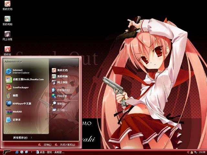The image size is (207, 155).
Task: Expand 所有程序(P) all programs list
Action: coord(22,138)
